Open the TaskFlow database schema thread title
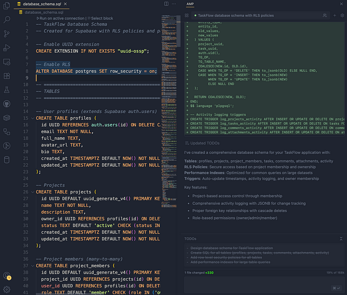Screen dimensions: 347x295 tap(235, 15)
